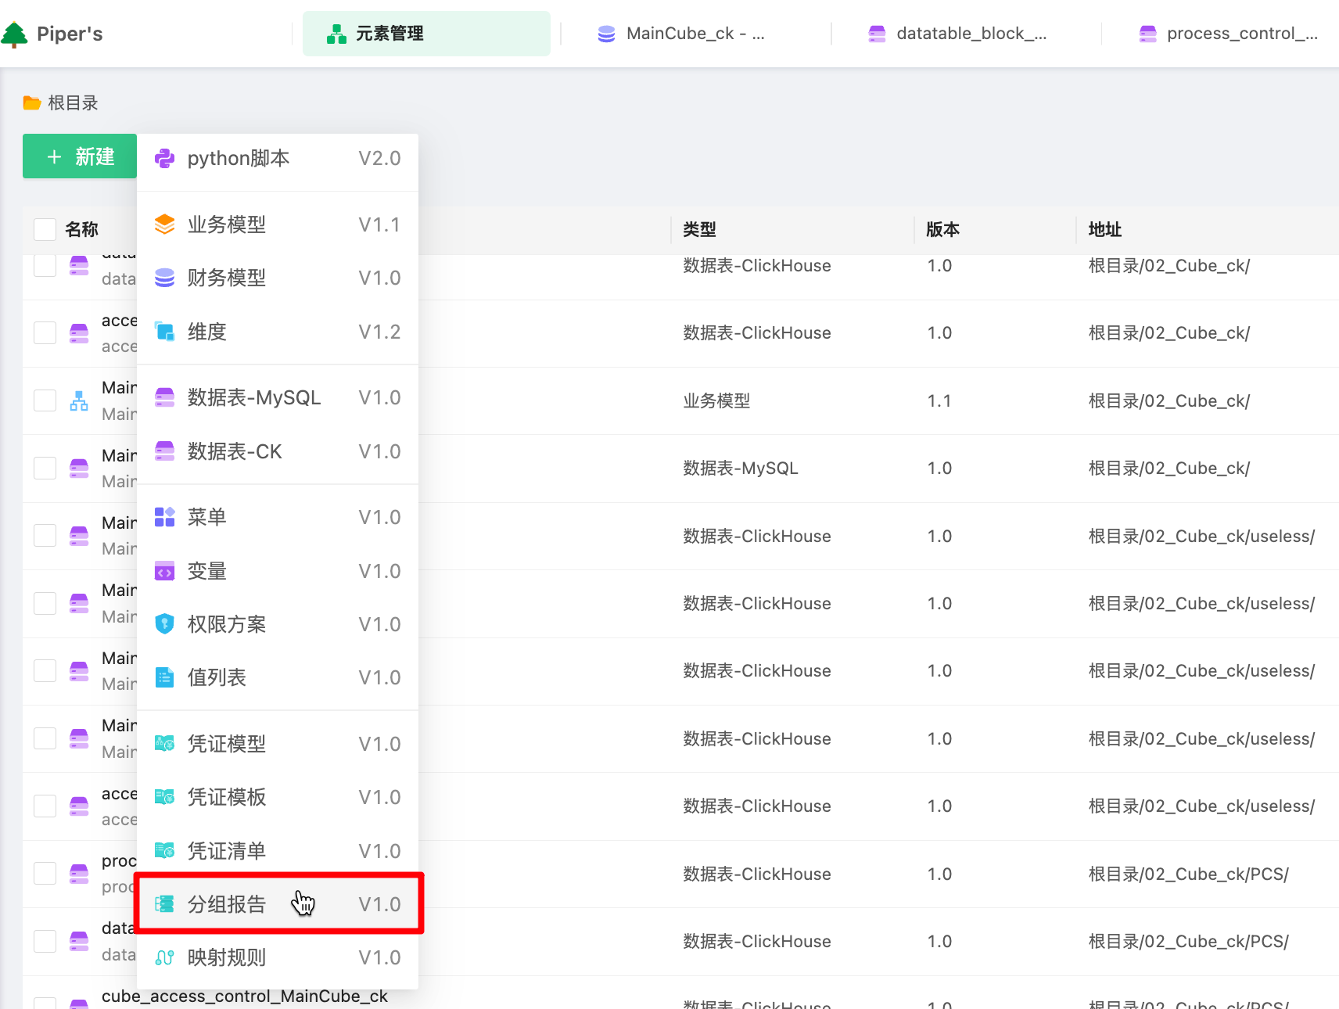
Task: Click the 映射规则 icon
Action: pos(164,957)
